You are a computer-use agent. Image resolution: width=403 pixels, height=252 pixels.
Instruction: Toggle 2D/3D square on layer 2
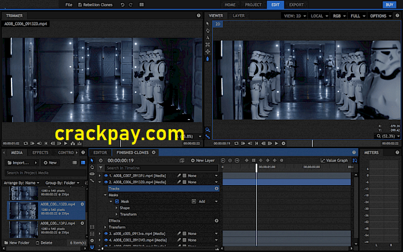(184, 182)
